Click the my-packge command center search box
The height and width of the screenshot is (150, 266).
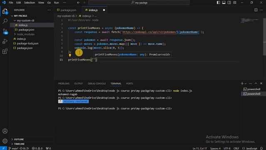(139, 2)
